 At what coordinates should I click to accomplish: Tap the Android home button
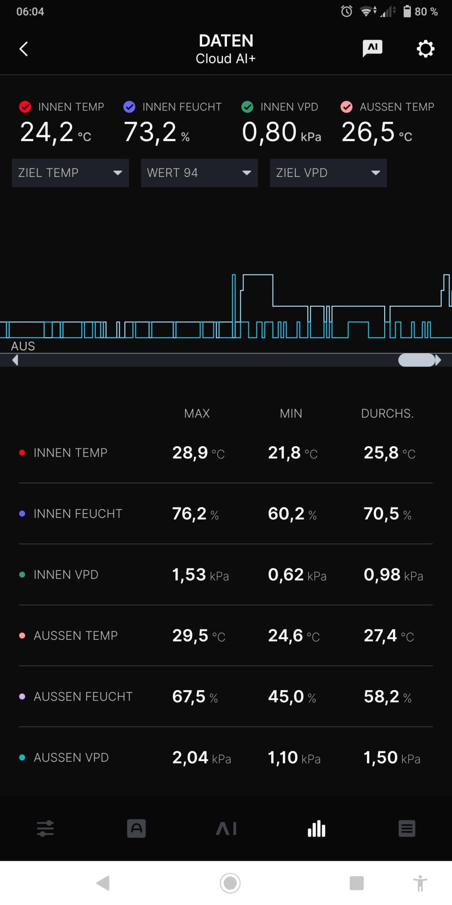coord(230,883)
